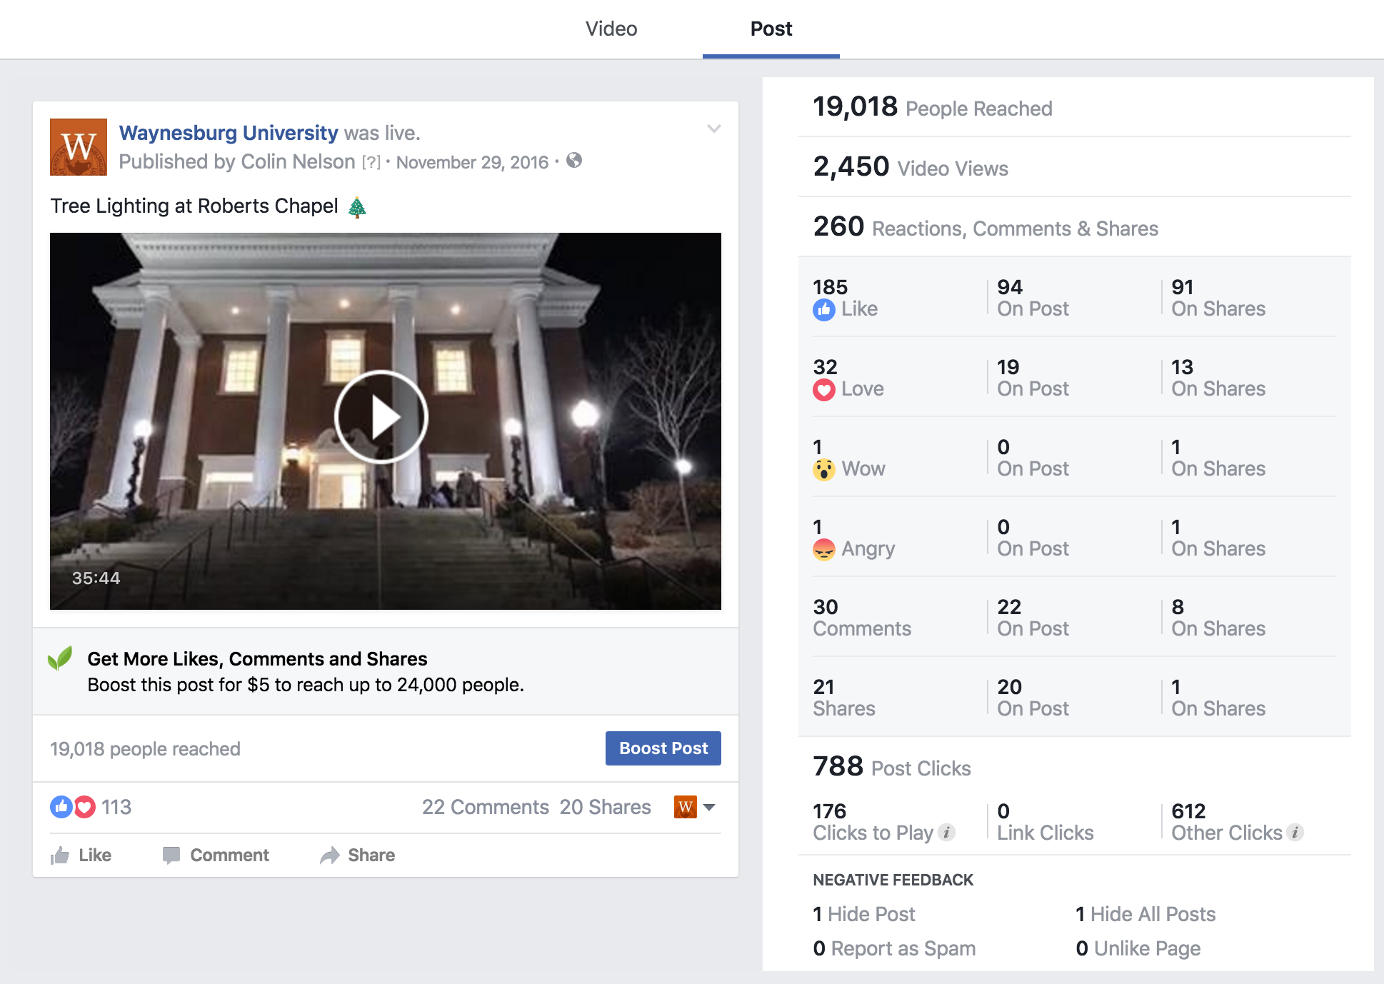Click the 30 Comments stat
The height and width of the screenshot is (984, 1384).
(x=862, y=618)
